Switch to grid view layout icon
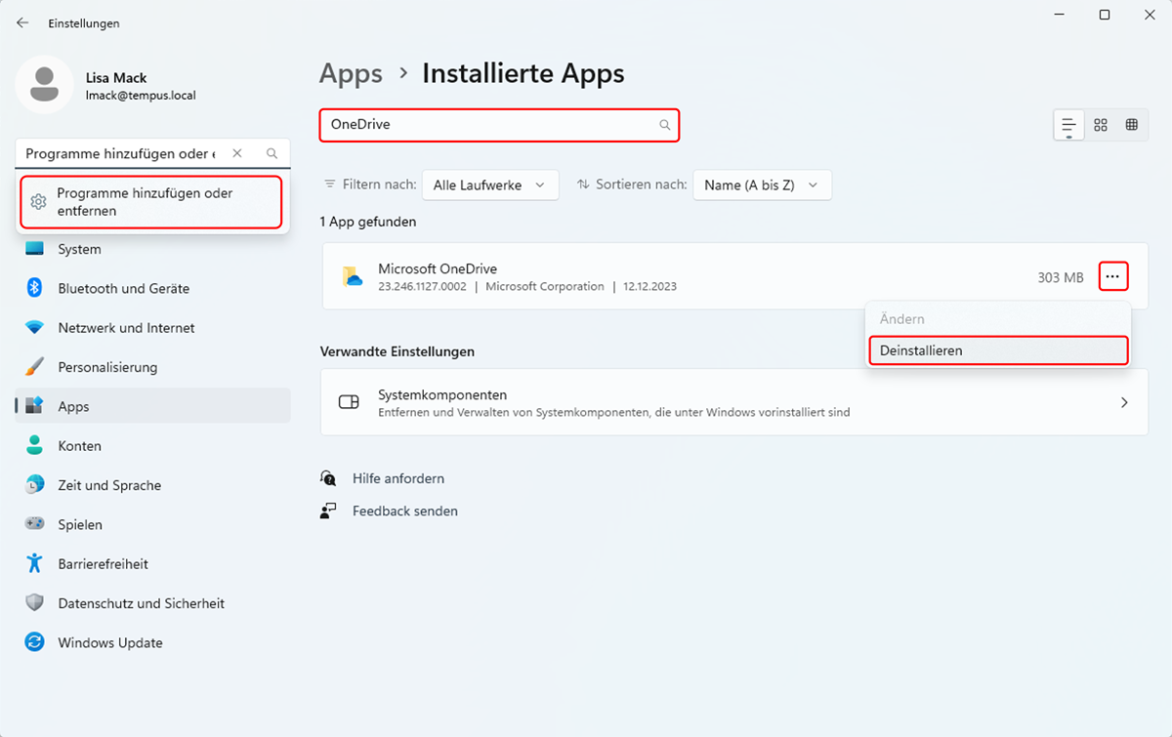Screen dimensions: 1172x737 click(1101, 125)
